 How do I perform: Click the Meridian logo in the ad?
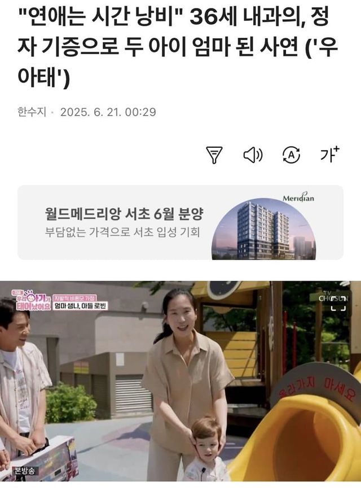pos(298,198)
